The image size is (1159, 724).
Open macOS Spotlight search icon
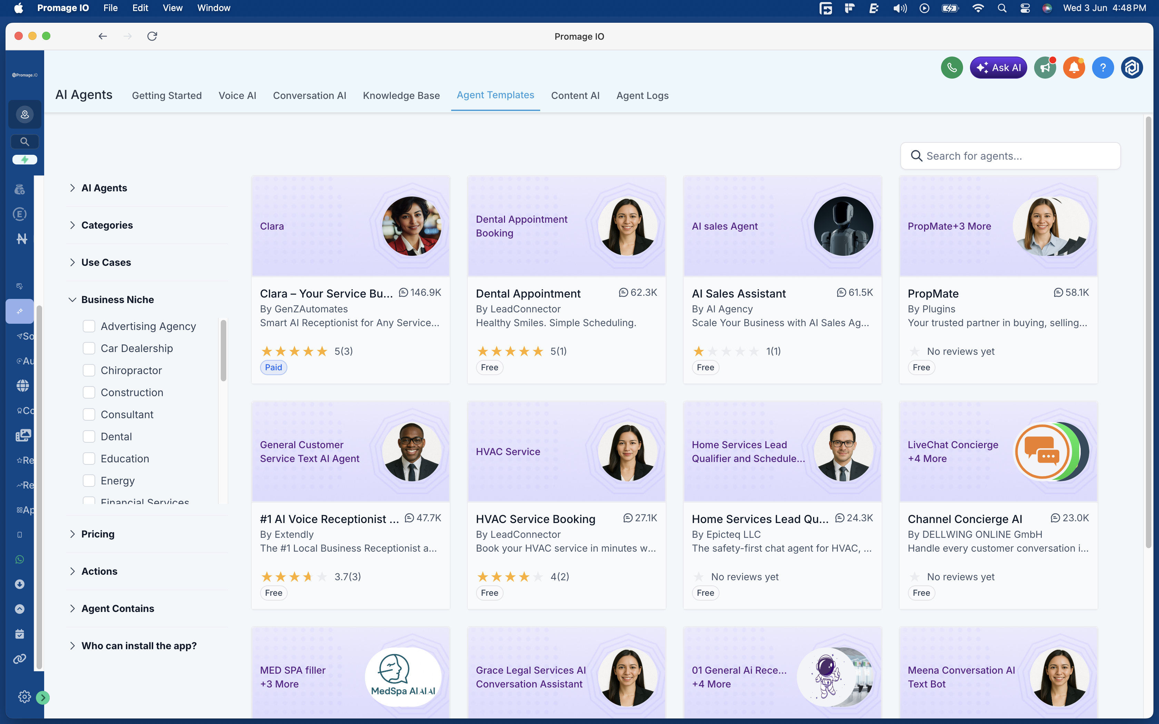1002,8
